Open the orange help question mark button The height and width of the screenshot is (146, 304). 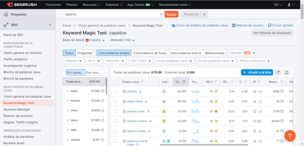290,136
